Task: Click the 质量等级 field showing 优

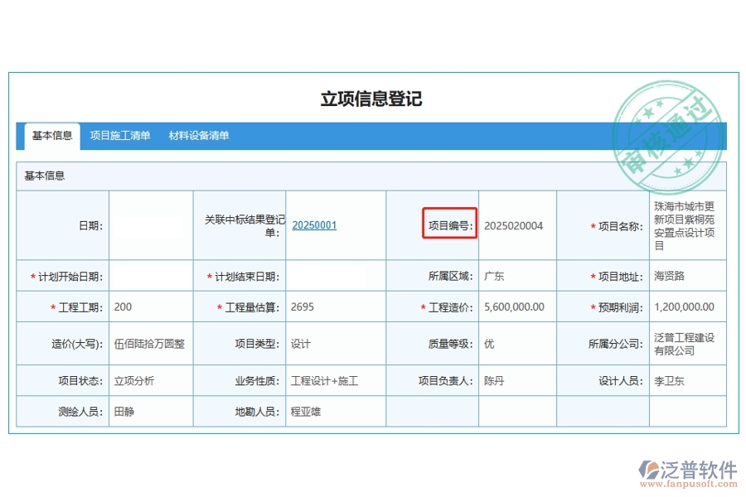Action: pyautogui.click(x=516, y=343)
